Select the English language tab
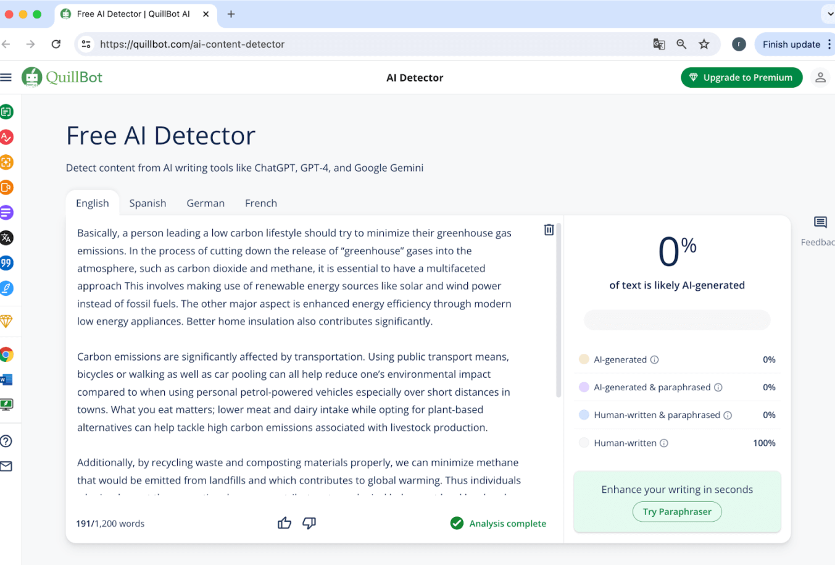The width and height of the screenshot is (835, 565). tap(93, 203)
